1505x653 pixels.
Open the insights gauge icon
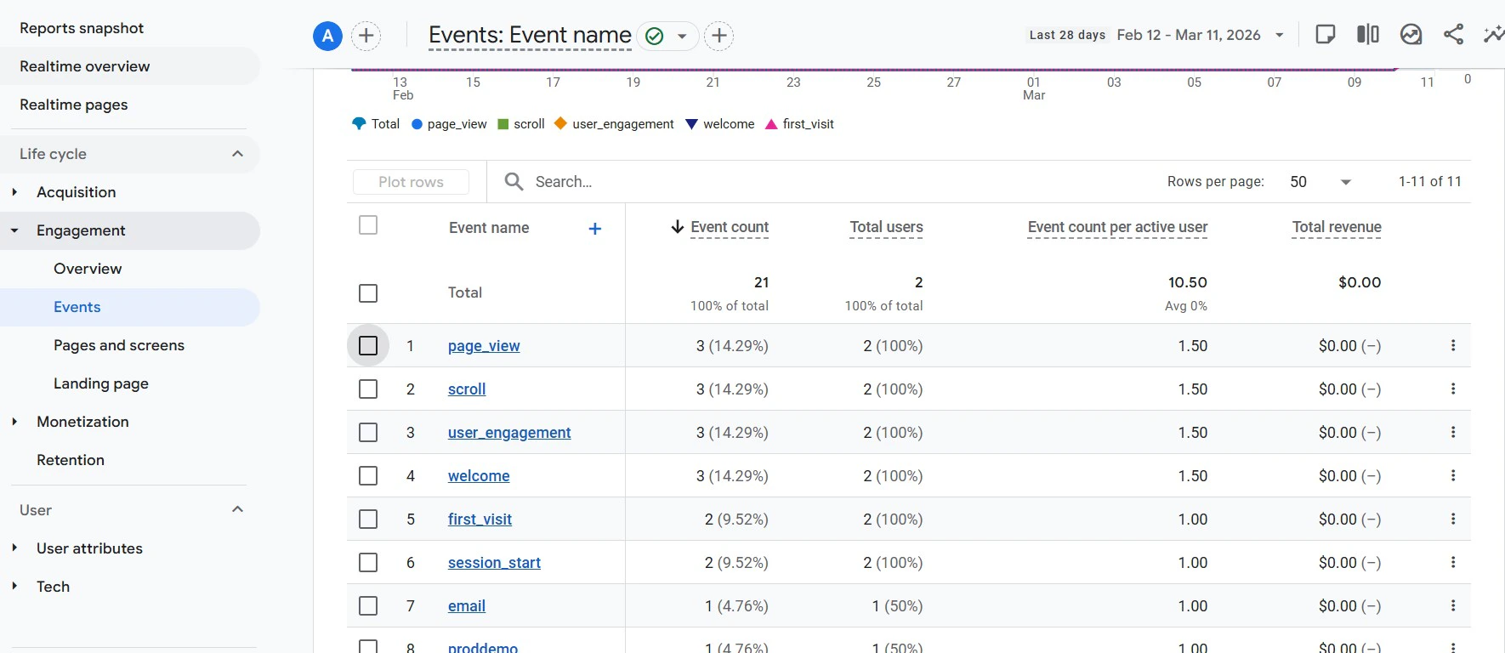click(x=1411, y=34)
